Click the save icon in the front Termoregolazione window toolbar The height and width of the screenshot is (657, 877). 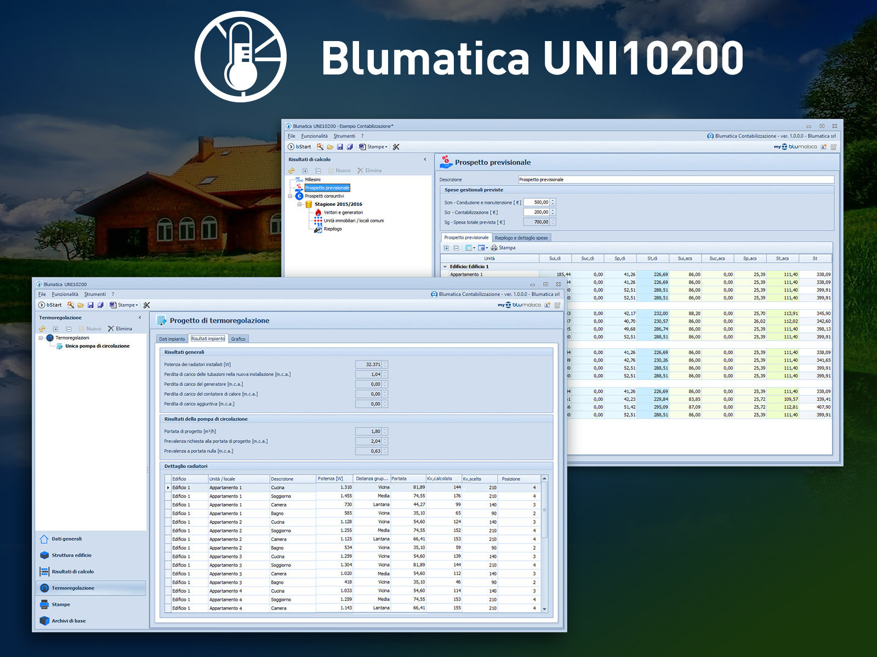tap(90, 305)
